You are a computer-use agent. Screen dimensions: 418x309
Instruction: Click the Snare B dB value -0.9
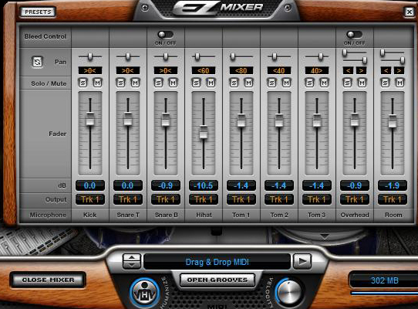166,185
